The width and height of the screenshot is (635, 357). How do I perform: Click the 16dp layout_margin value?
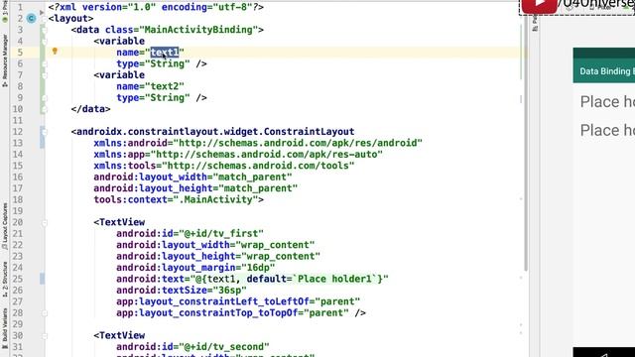pyautogui.click(x=258, y=268)
